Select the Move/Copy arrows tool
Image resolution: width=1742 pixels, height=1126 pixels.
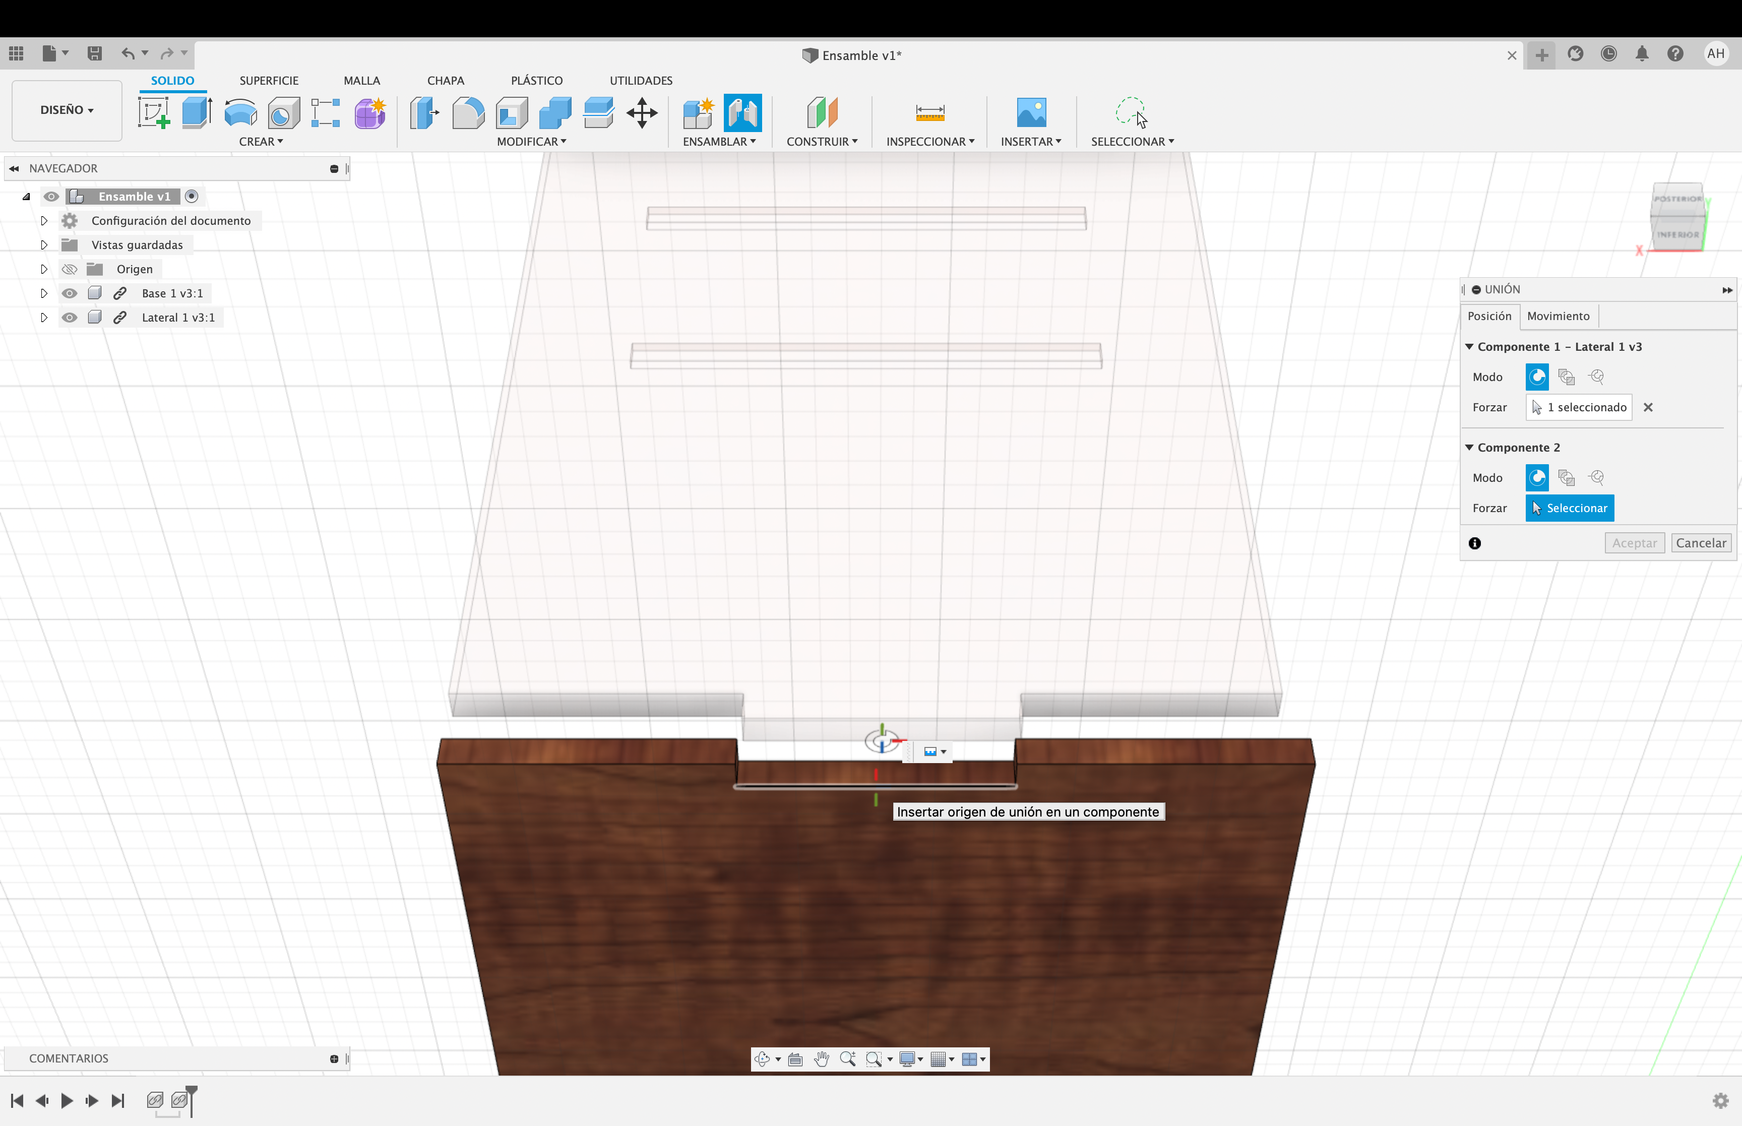(642, 113)
